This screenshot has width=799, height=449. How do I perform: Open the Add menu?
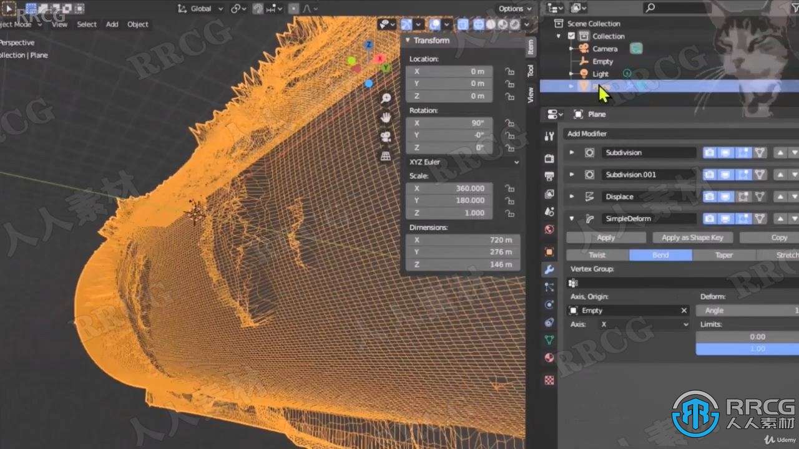click(x=112, y=24)
